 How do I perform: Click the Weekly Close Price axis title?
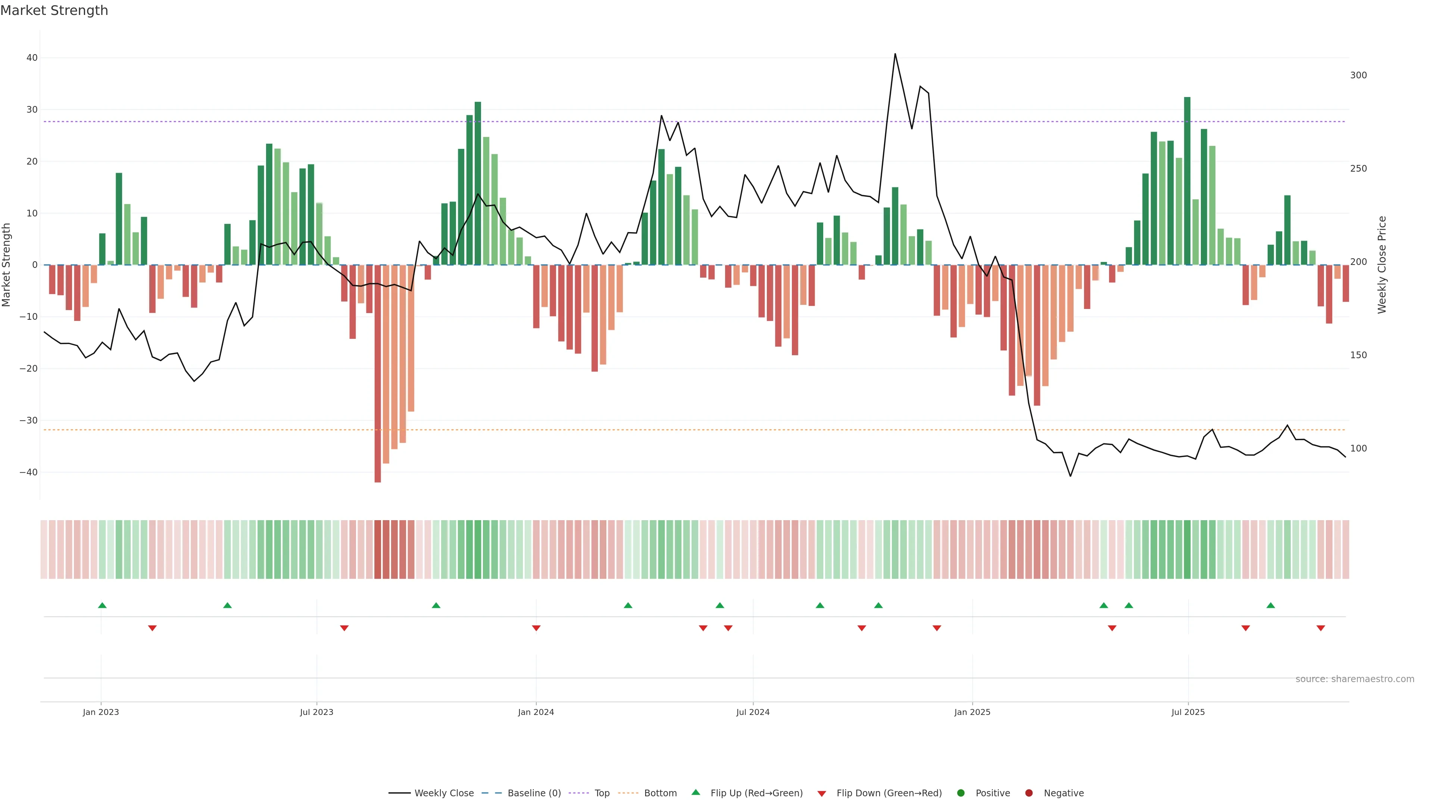coord(1382,265)
